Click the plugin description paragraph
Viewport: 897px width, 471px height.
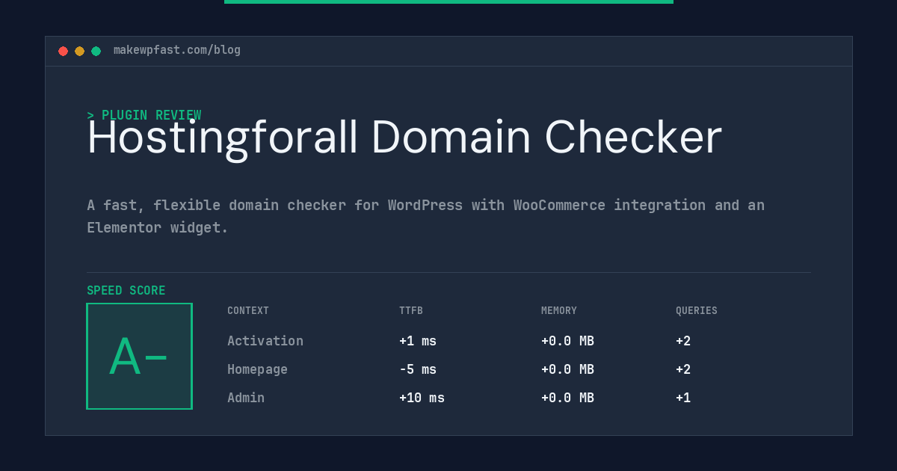(x=426, y=216)
